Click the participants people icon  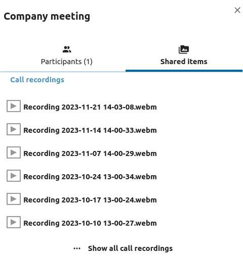pyautogui.click(x=67, y=49)
